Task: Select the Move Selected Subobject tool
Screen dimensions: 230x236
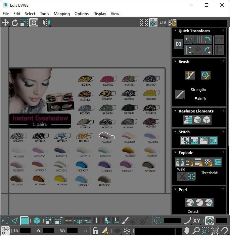Action: coord(5,23)
